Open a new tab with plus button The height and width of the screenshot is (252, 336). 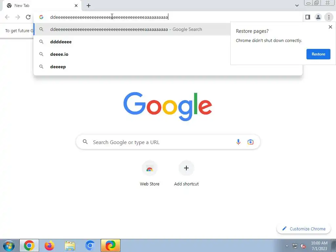point(89,6)
